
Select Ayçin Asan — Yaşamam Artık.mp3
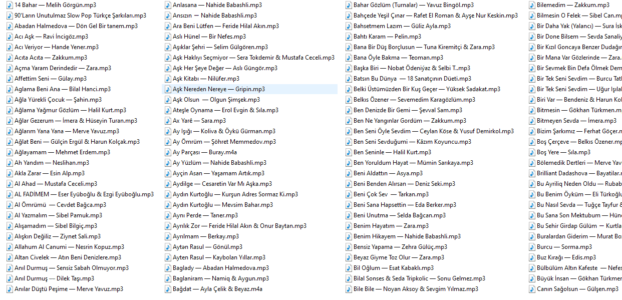219,173
